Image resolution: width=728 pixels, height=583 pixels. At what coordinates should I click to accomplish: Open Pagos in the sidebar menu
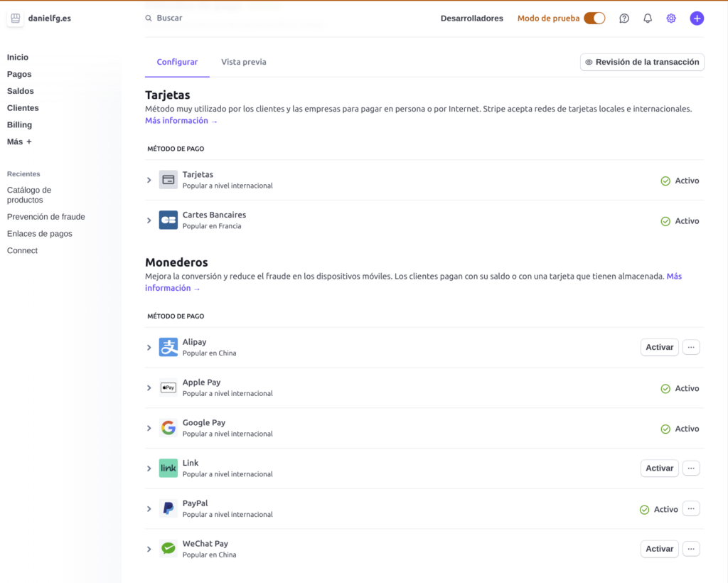click(19, 74)
